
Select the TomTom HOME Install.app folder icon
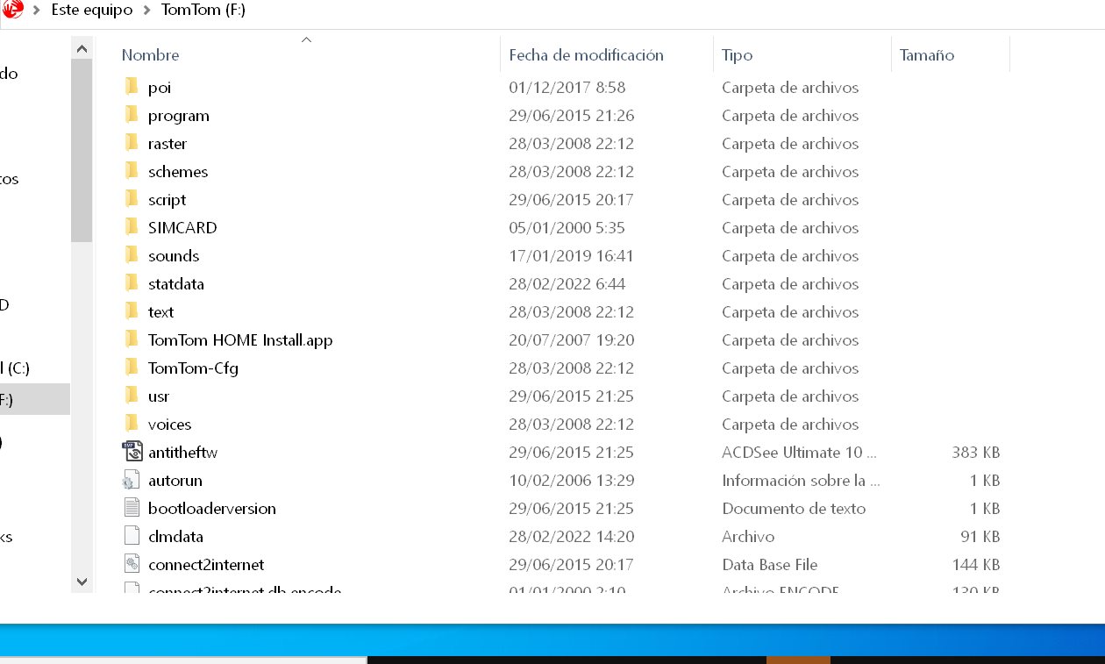click(x=132, y=339)
